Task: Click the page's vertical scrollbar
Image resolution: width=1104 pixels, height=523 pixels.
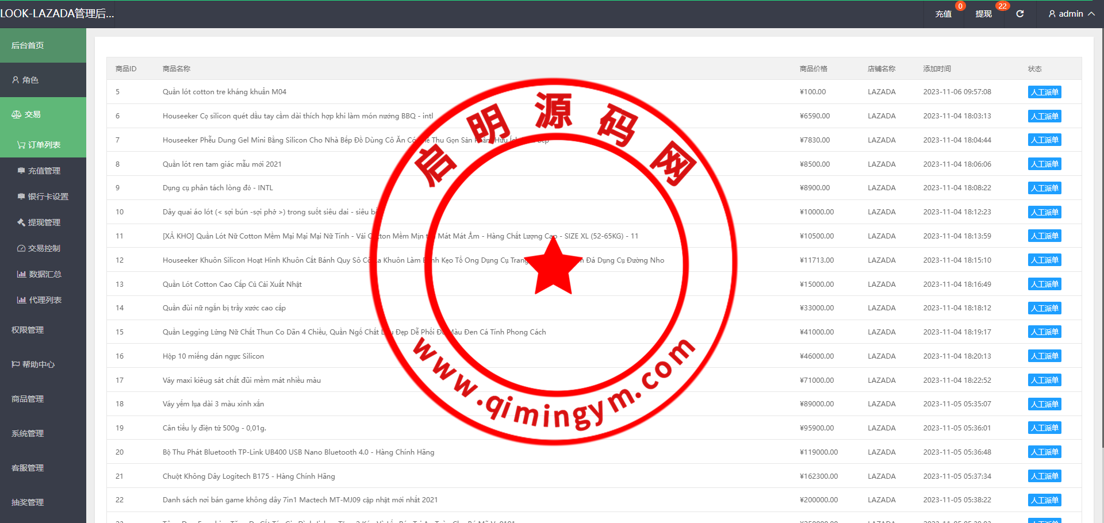Action: [x=1101, y=230]
